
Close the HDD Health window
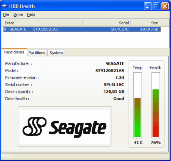pos(165,6)
